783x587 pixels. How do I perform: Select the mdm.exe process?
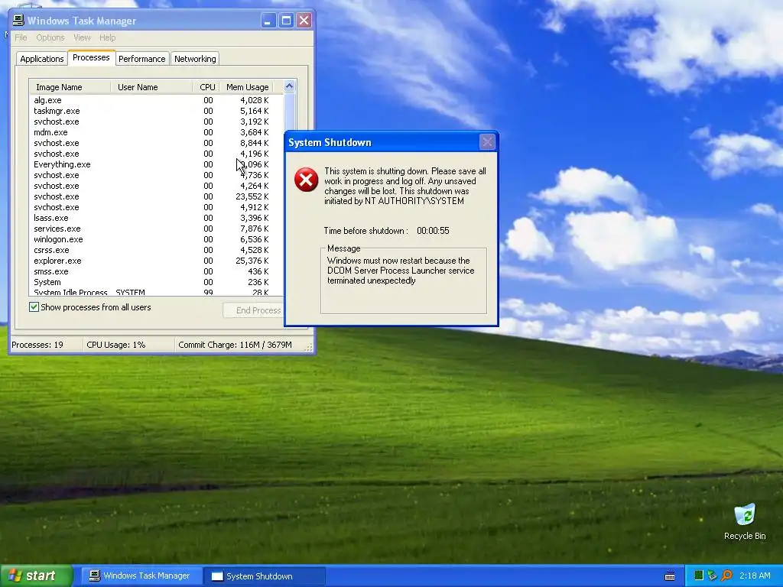[156, 132]
